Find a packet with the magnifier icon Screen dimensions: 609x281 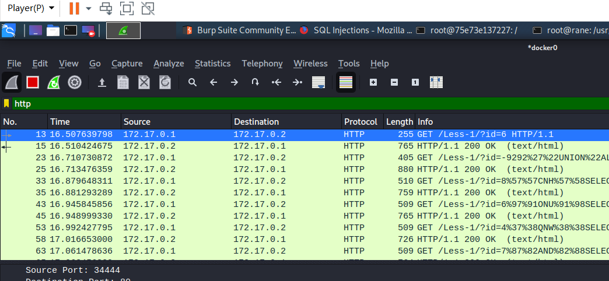click(x=192, y=82)
